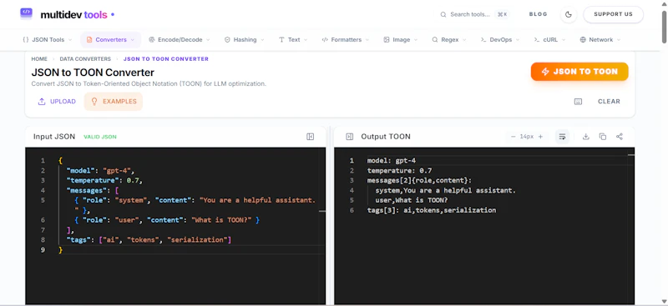Image resolution: width=668 pixels, height=306 pixels.
Task: Click the "tags" line in input JSON
Action: pos(149,240)
